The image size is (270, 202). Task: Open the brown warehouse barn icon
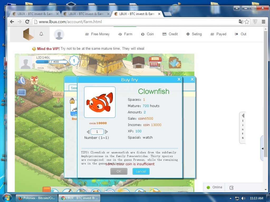[x=138, y=63]
